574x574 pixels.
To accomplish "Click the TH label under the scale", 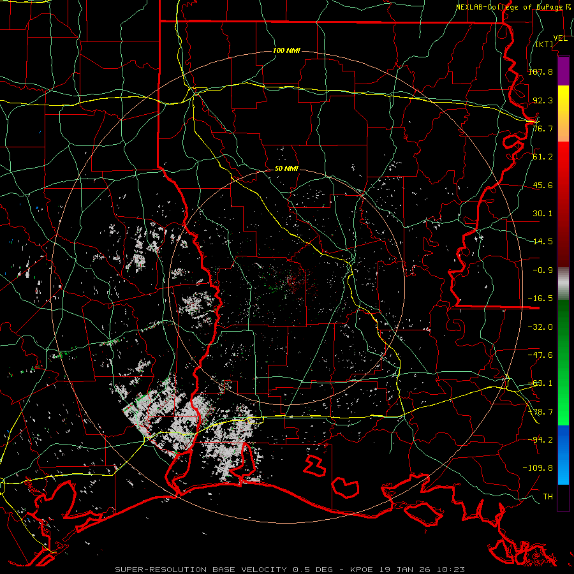I will pos(548,497).
